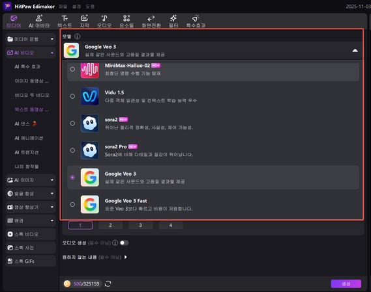Open Image to Video in sidebar
371x292 pixels.
click(x=31, y=81)
